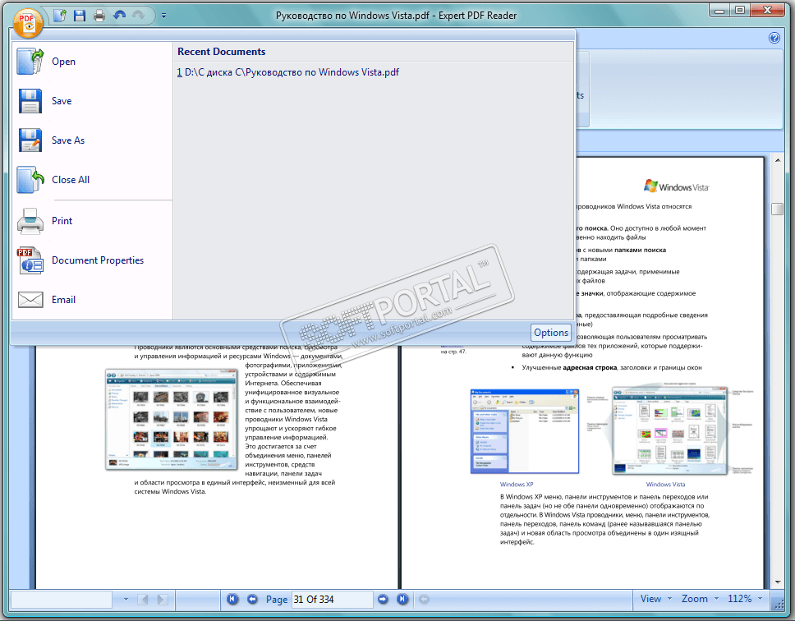Open the Zoom dropdown in status bar
Viewport: 795px width, 621px height.
pyautogui.click(x=700, y=599)
